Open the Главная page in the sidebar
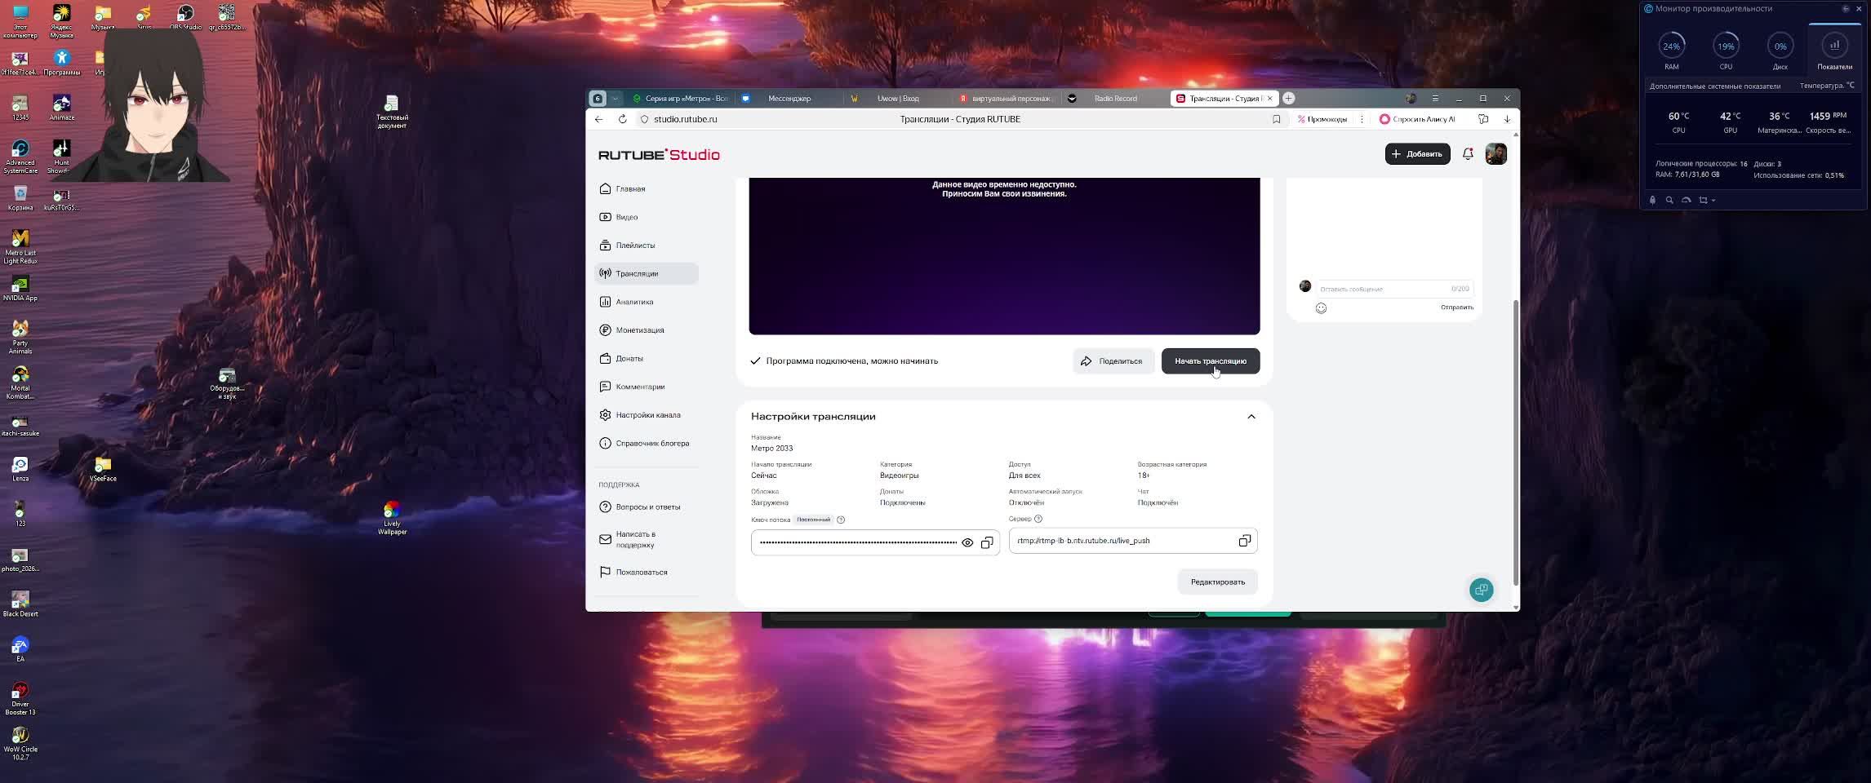The width and height of the screenshot is (1871, 783). point(647,188)
